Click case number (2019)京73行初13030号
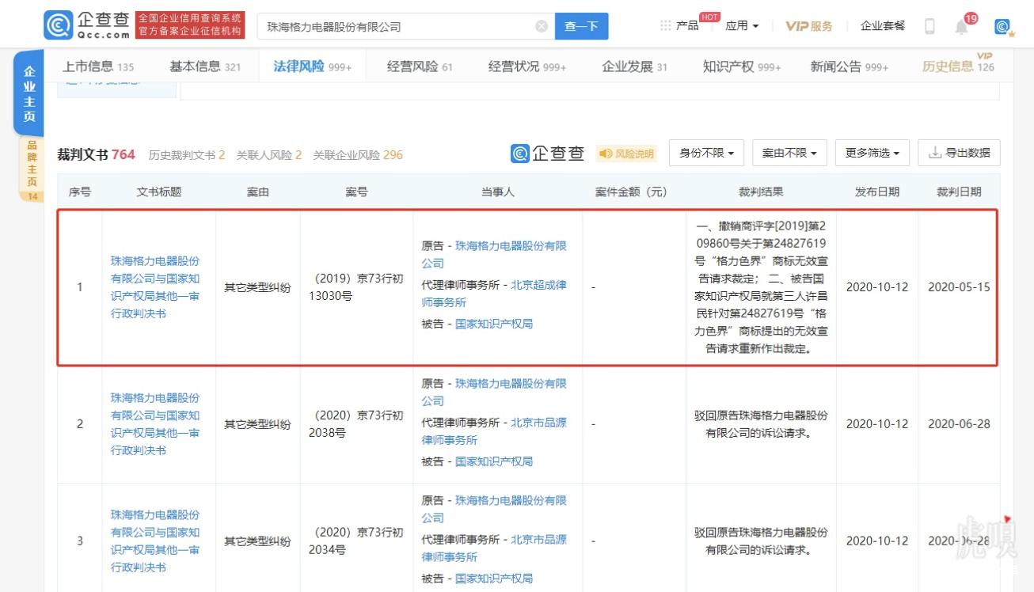This screenshot has width=1034, height=592. [x=356, y=287]
